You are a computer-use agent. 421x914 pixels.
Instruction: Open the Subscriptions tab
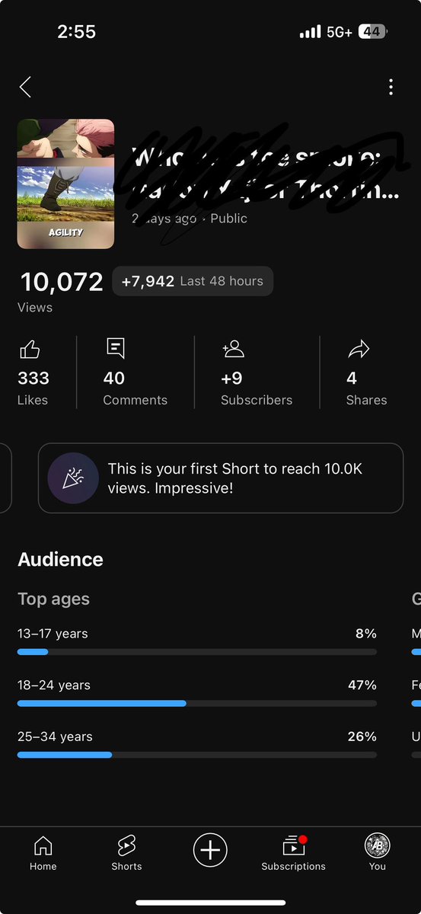point(294,853)
